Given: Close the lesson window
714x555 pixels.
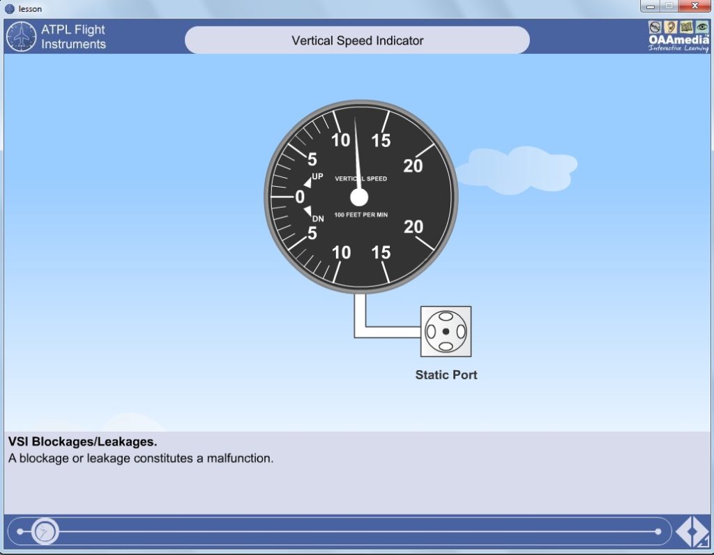Looking at the screenshot, I should (x=695, y=6).
